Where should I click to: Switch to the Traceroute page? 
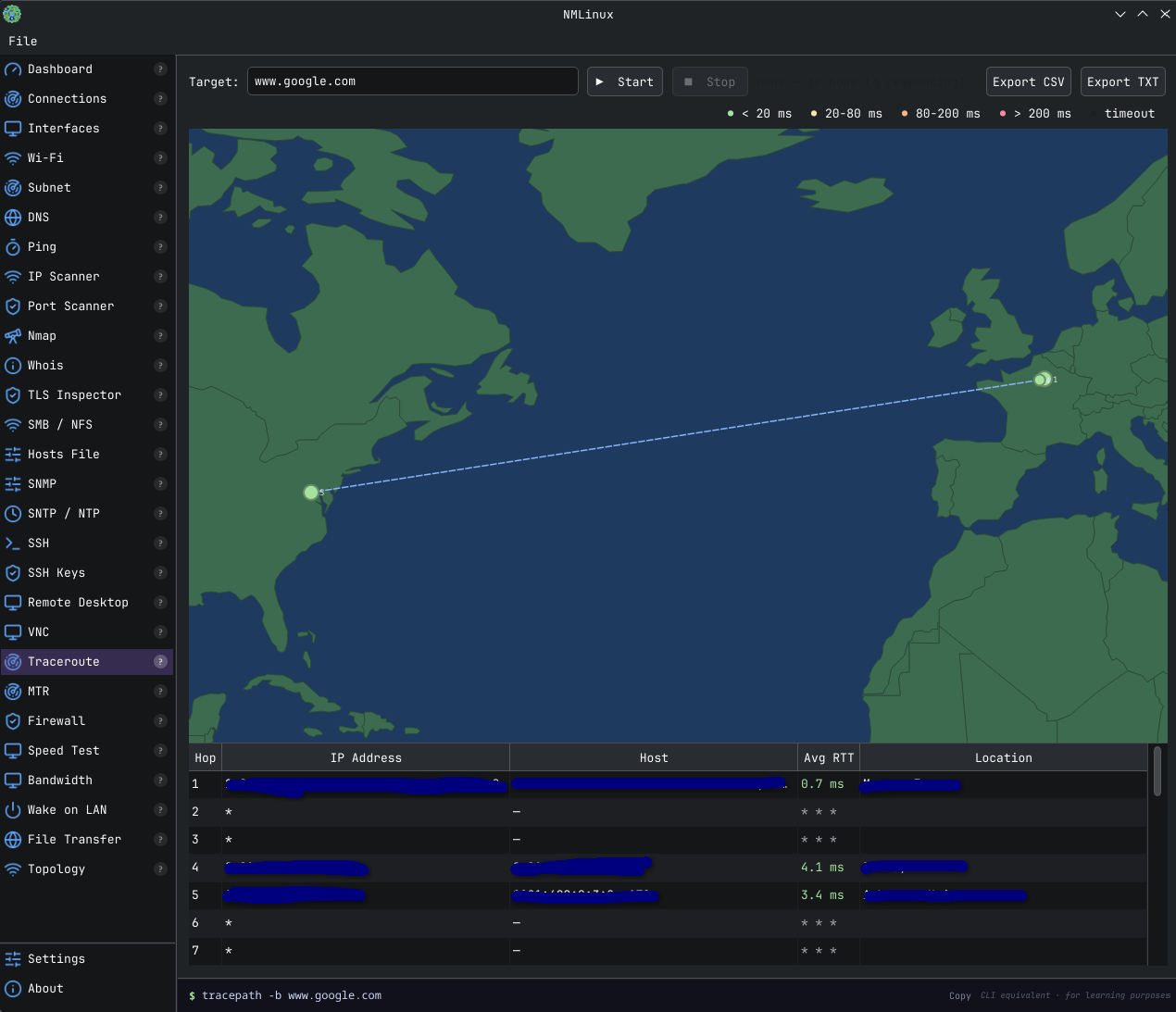coord(87,662)
